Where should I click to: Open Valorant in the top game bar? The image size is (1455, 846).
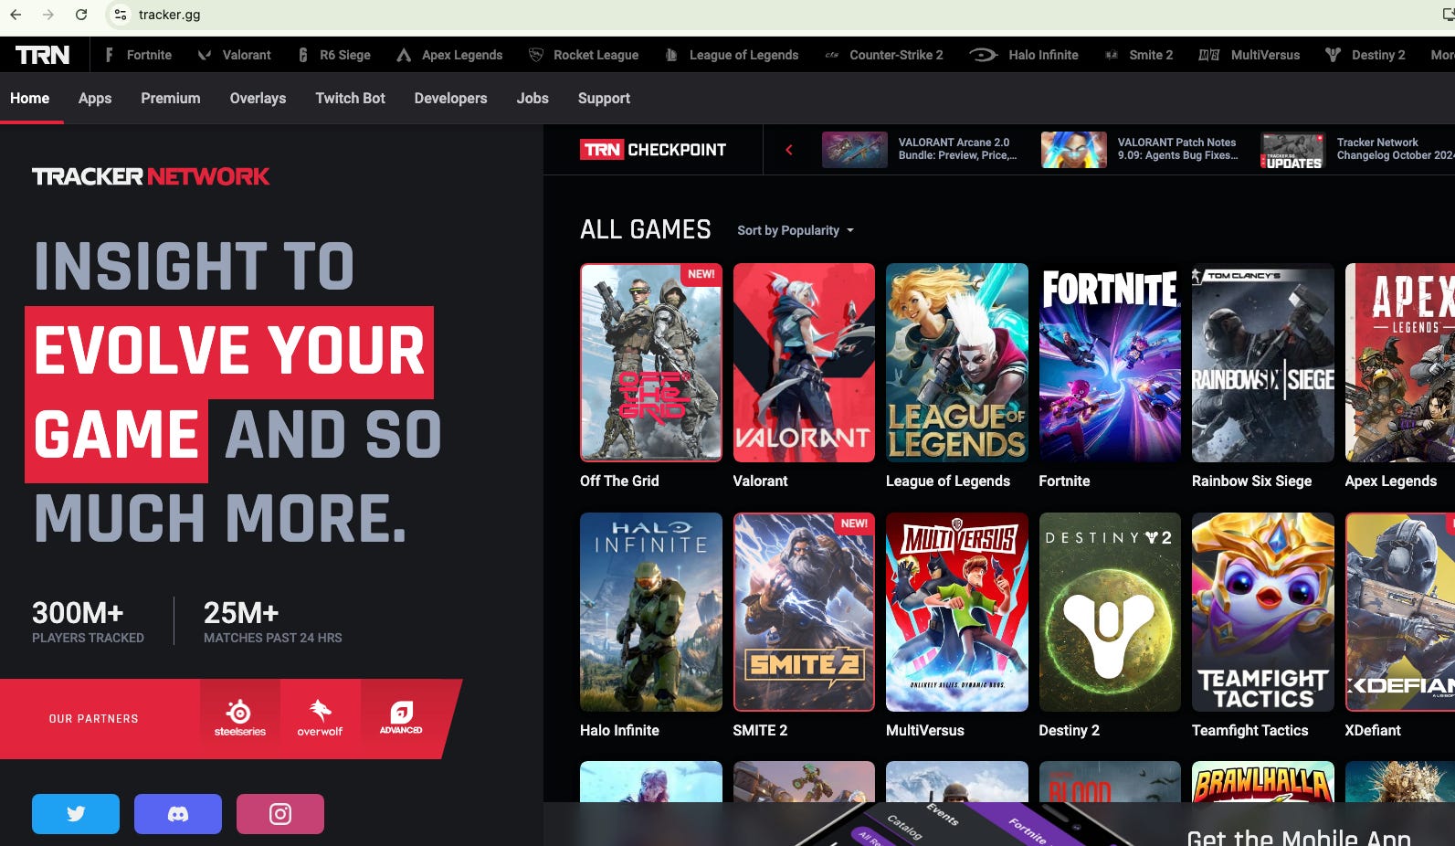coord(235,55)
